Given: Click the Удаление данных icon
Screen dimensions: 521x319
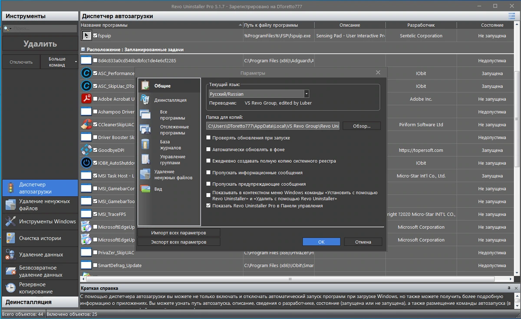Looking at the screenshot, I should [x=10, y=255].
